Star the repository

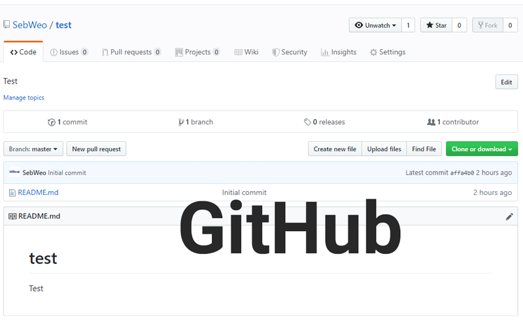436,26
